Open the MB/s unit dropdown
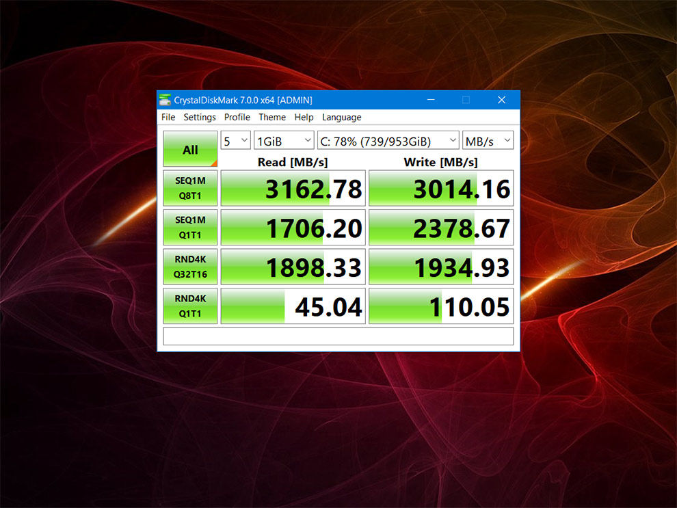 coord(488,141)
